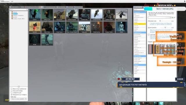
Task: Click the magnifier icon in NPC search
Action: 27,10
